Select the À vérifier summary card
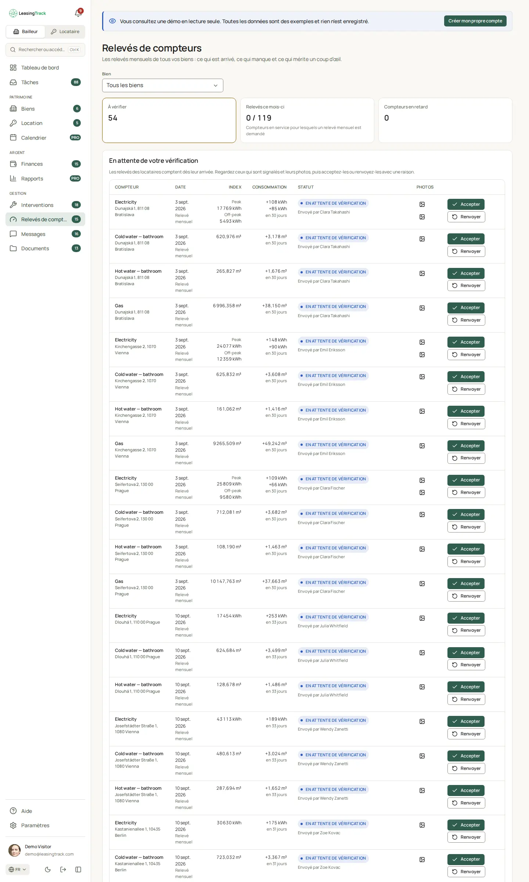Screen dimensions: 529x882 (x=169, y=120)
